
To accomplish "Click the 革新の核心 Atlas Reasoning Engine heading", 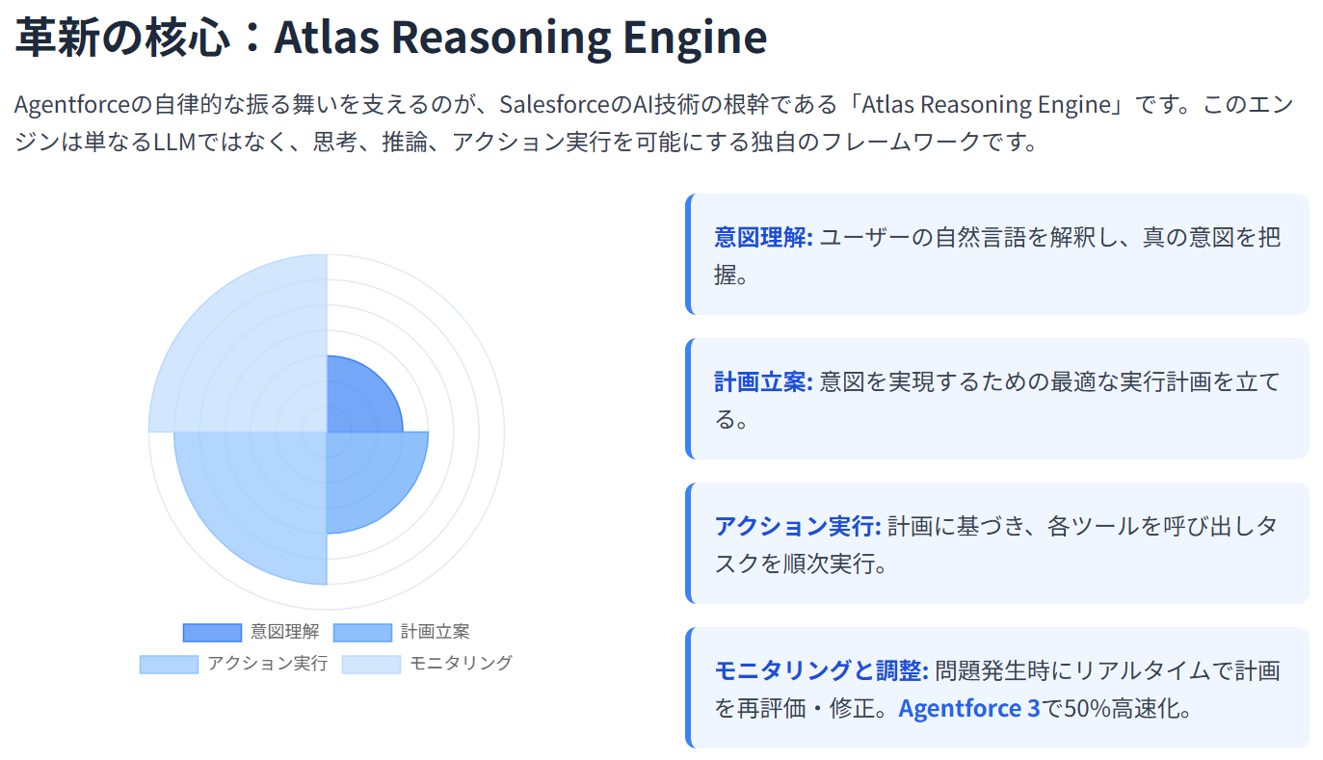I will [x=391, y=39].
